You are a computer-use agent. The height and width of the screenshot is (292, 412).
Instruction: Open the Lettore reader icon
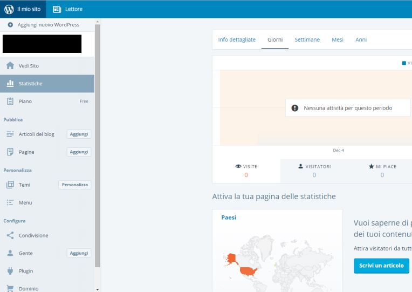coord(57,9)
